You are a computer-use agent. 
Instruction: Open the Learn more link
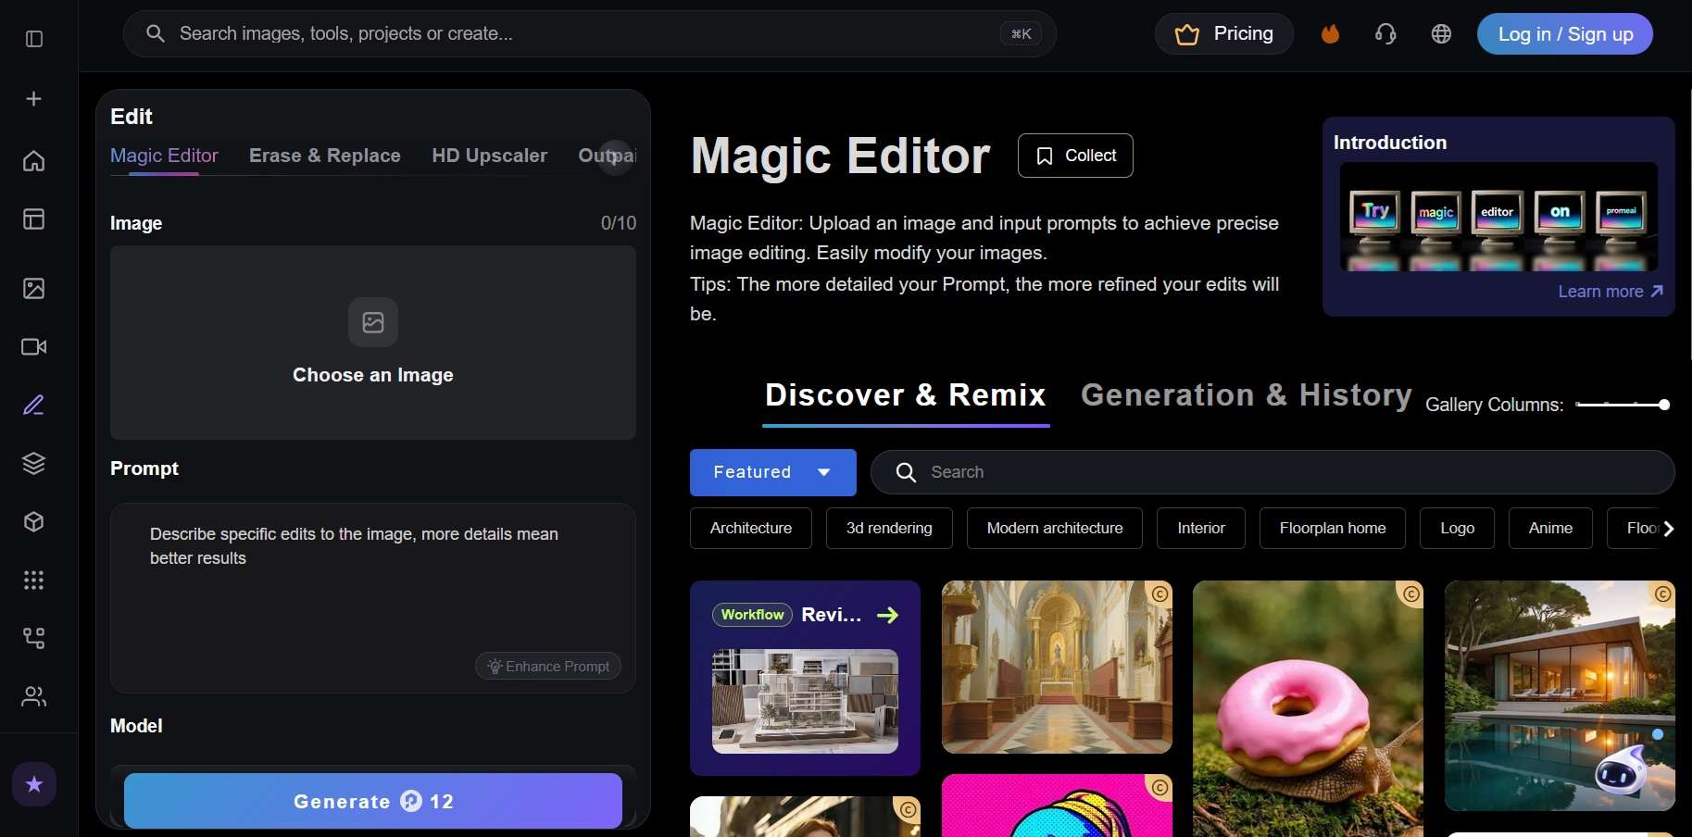(x=1611, y=292)
